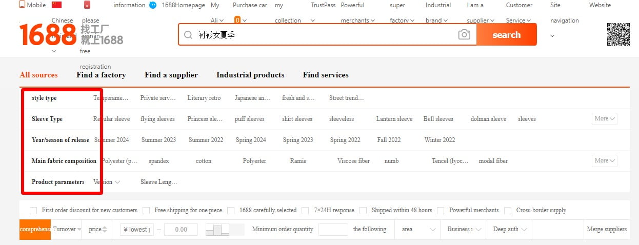Click the 1688 orange logo
This screenshot has width=639, height=245.
pos(48,35)
